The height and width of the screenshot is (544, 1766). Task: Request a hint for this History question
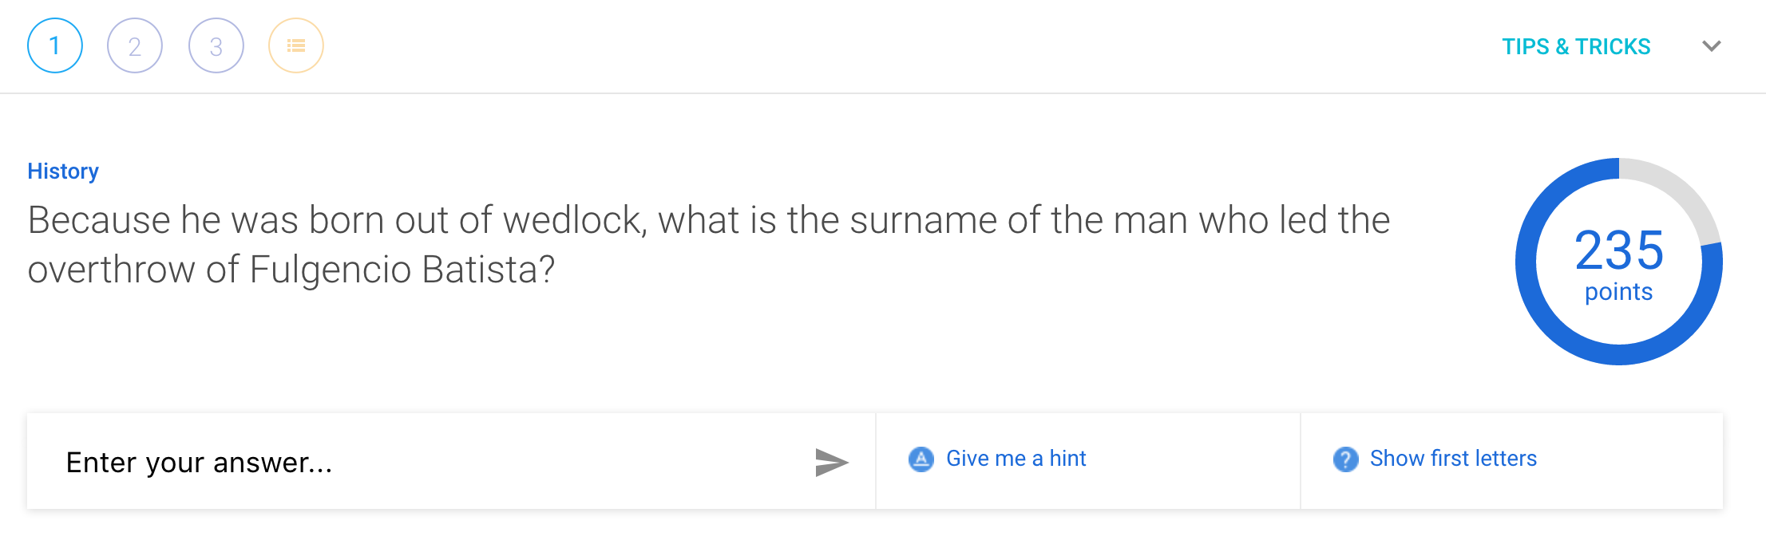click(x=1015, y=459)
